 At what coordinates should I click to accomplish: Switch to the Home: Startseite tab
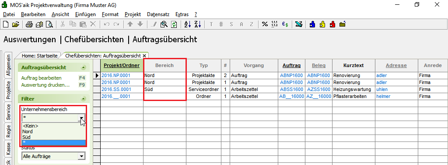(x=39, y=56)
